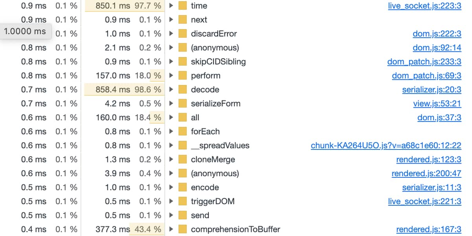The image size is (472, 236).
Task: Select the next function row
Action: [x=236, y=20]
